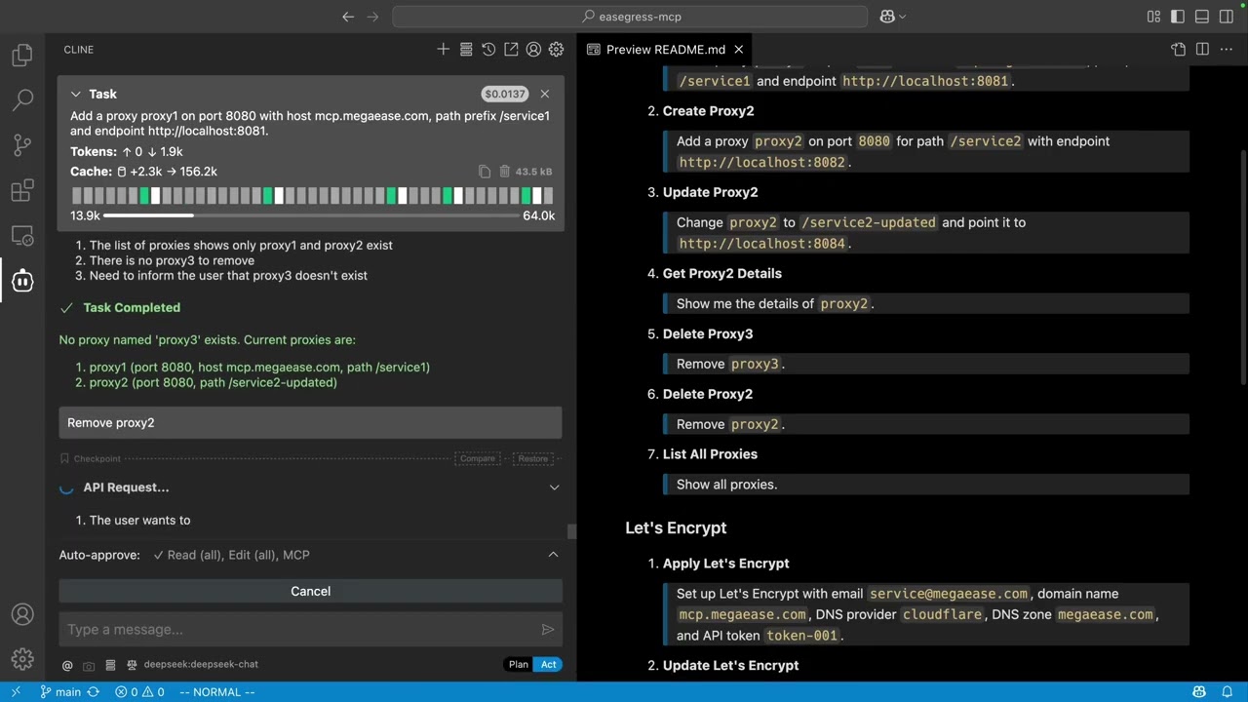
Task: Customize layout icon in title bar
Action: click(x=1154, y=17)
